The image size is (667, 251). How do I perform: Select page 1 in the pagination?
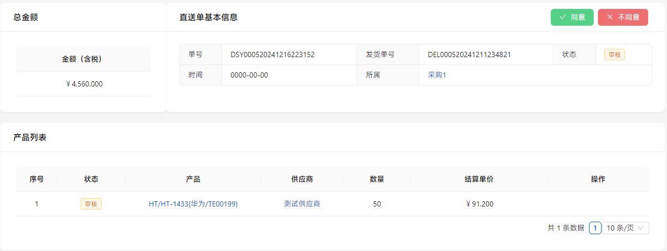[x=595, y=228]
